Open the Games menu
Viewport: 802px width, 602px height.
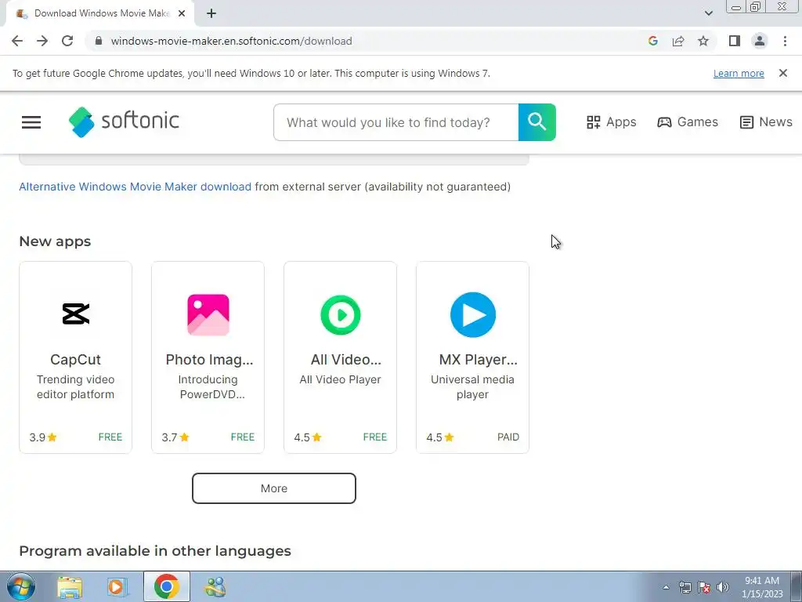(x=688, y=121)
